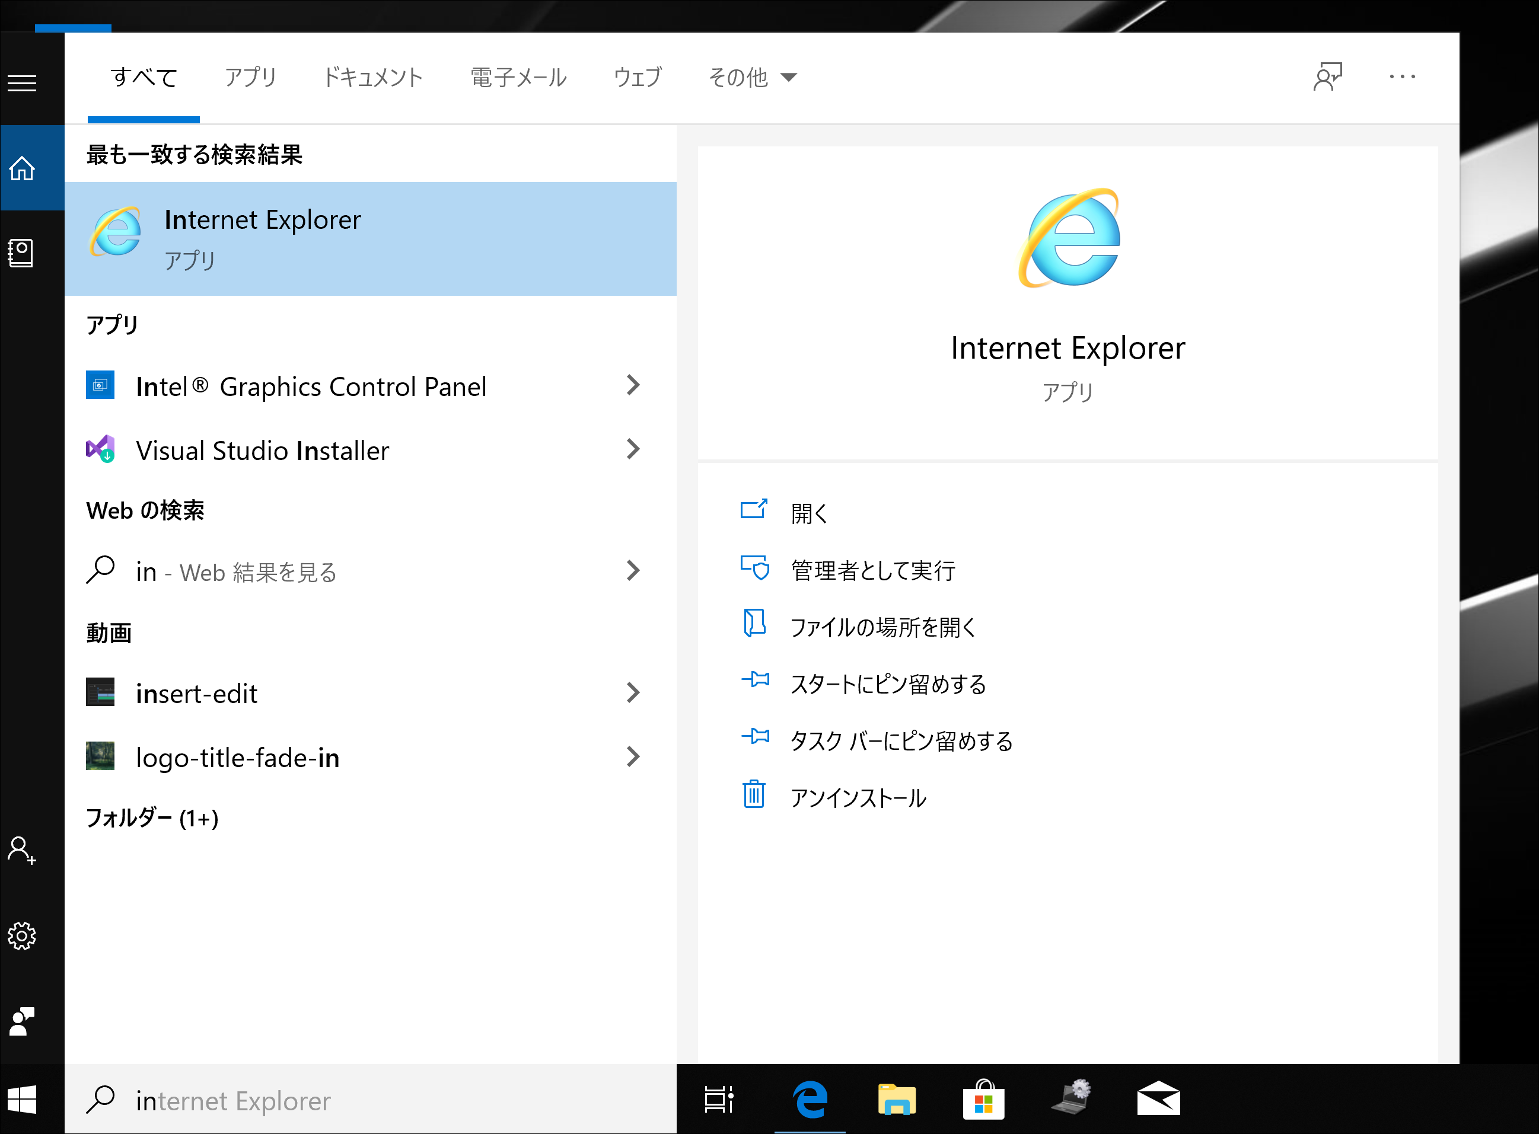Click the feedback icon in the search header

(x=1328, y=76)
